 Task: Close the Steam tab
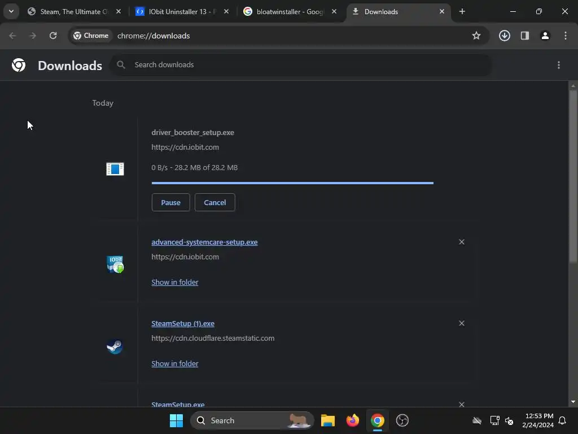click(119, 11)
